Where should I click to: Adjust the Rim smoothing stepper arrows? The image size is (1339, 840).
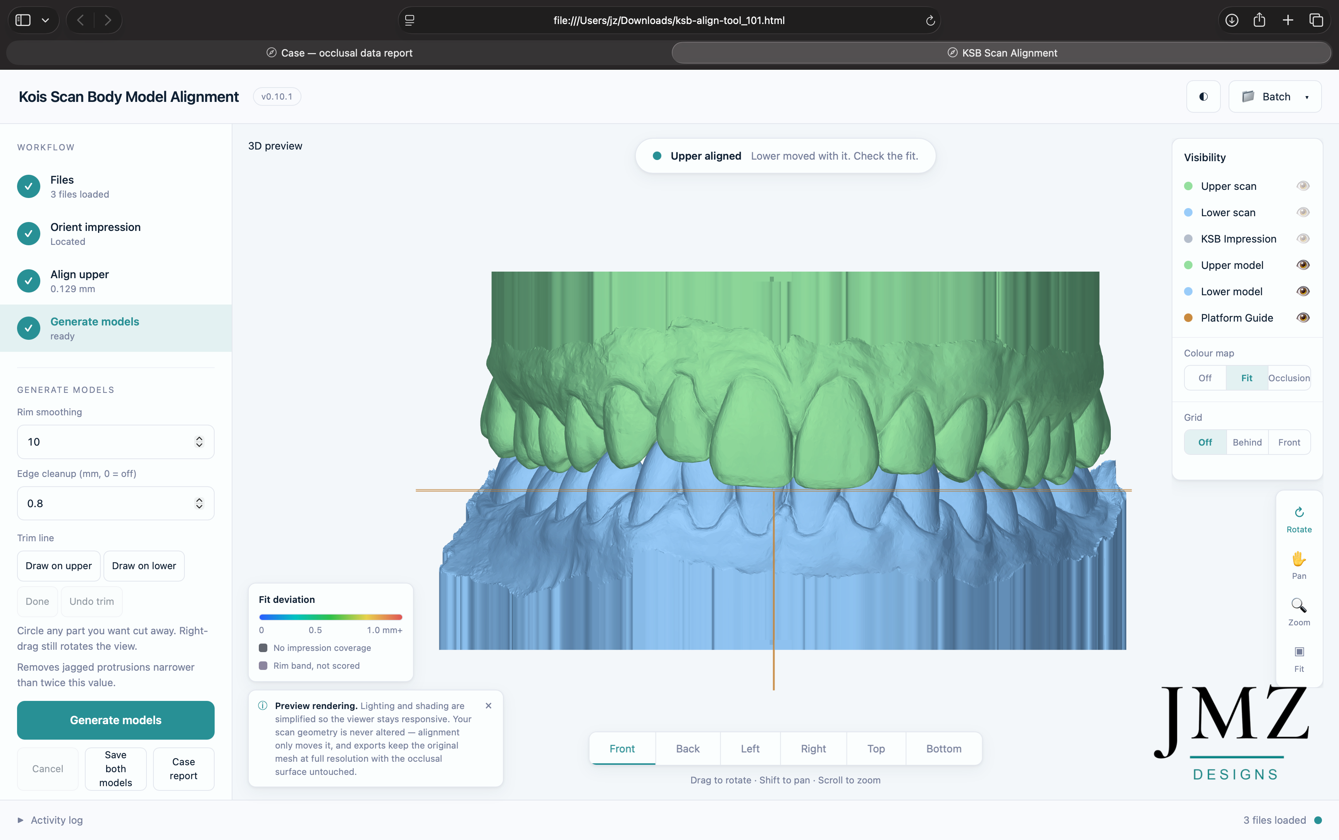click(x=199, y=442)
